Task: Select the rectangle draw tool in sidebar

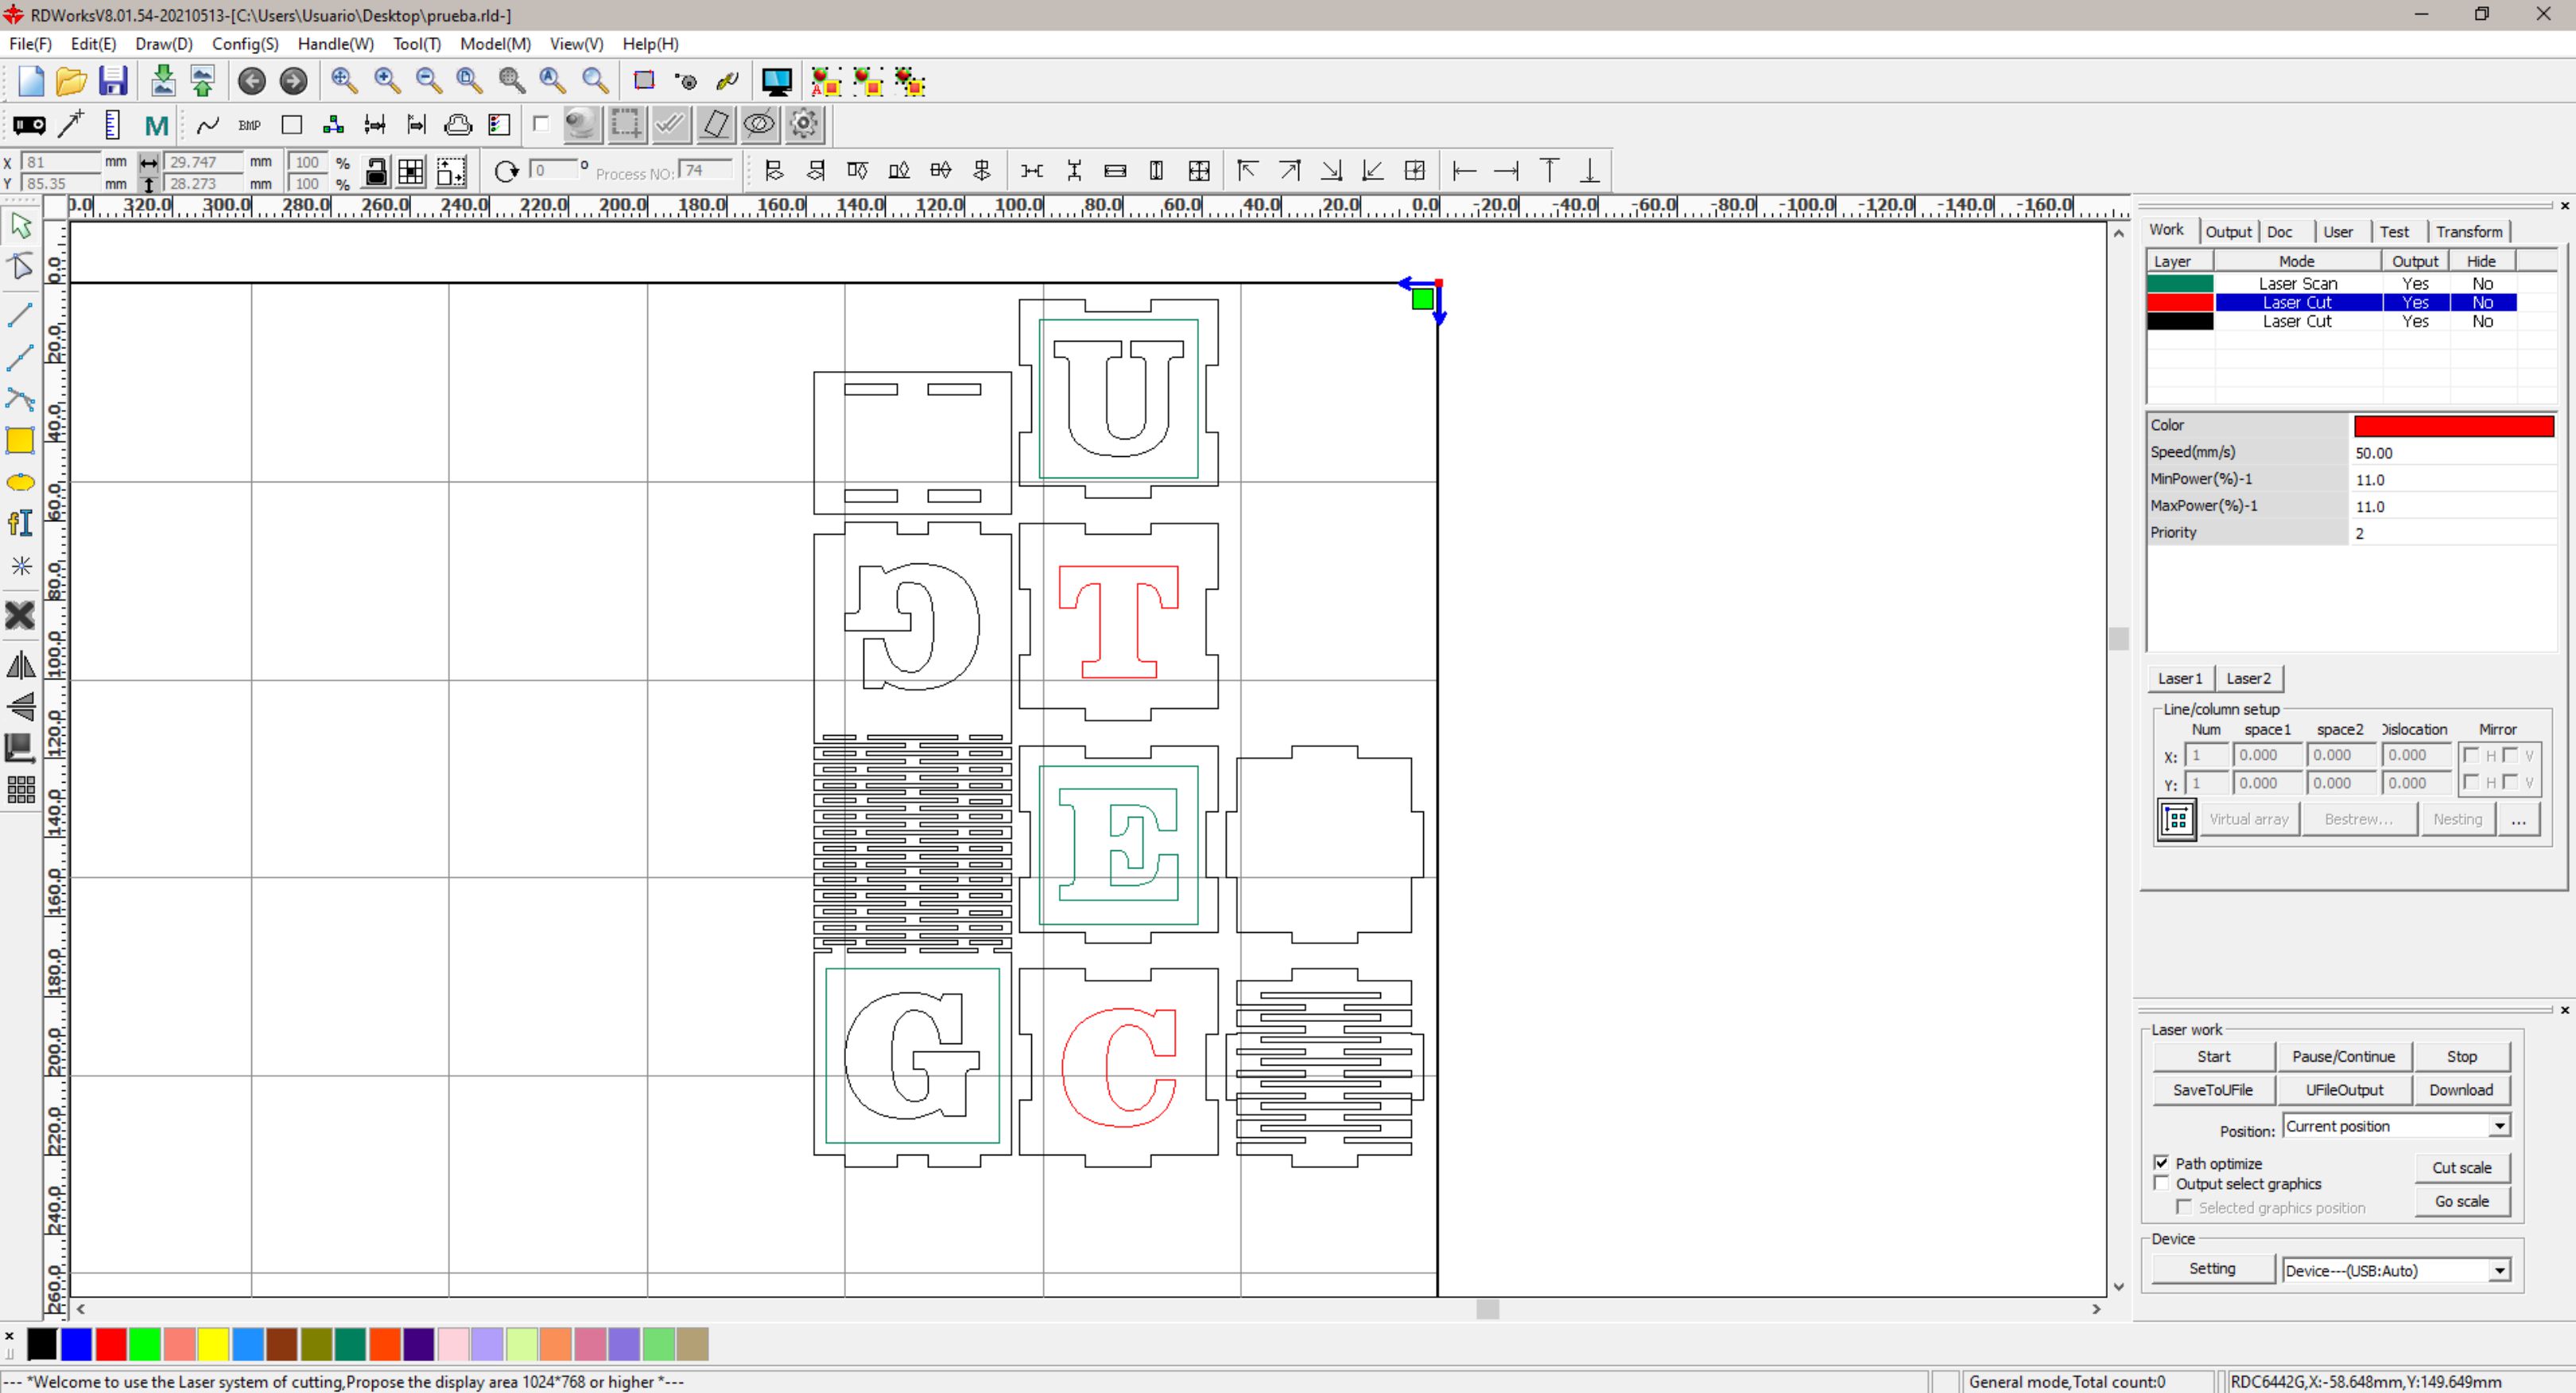Action: pos(20,441)
